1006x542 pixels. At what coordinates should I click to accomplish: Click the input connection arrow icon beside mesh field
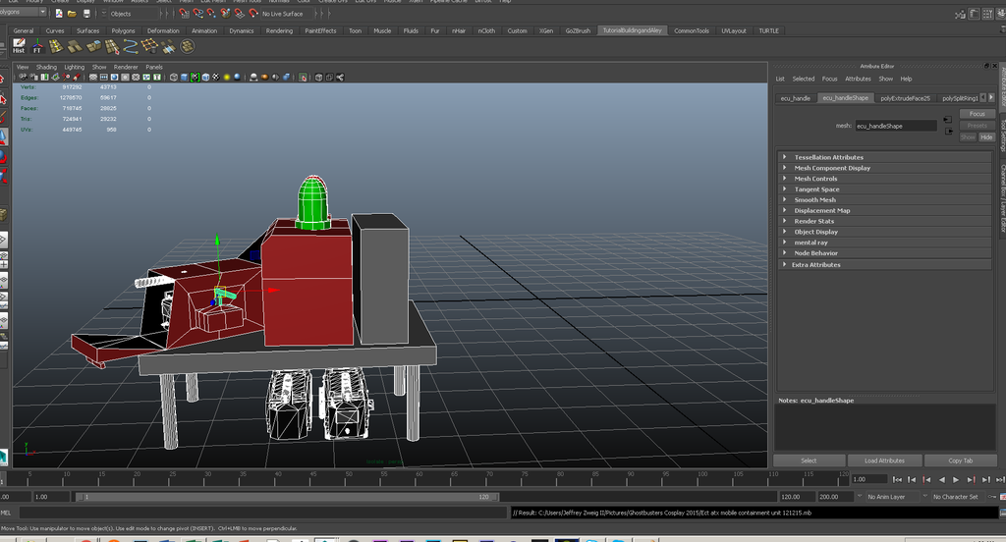(x=948, y=120)
